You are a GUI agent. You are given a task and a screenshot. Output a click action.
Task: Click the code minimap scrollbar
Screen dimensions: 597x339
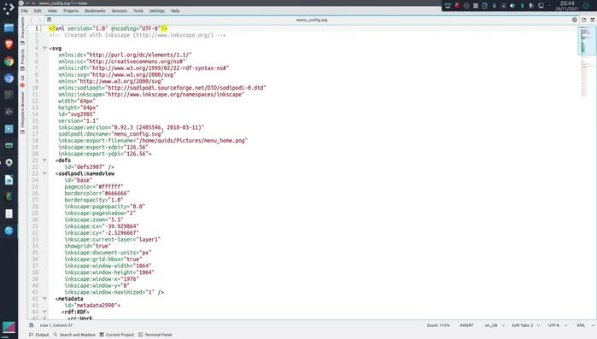587,172
